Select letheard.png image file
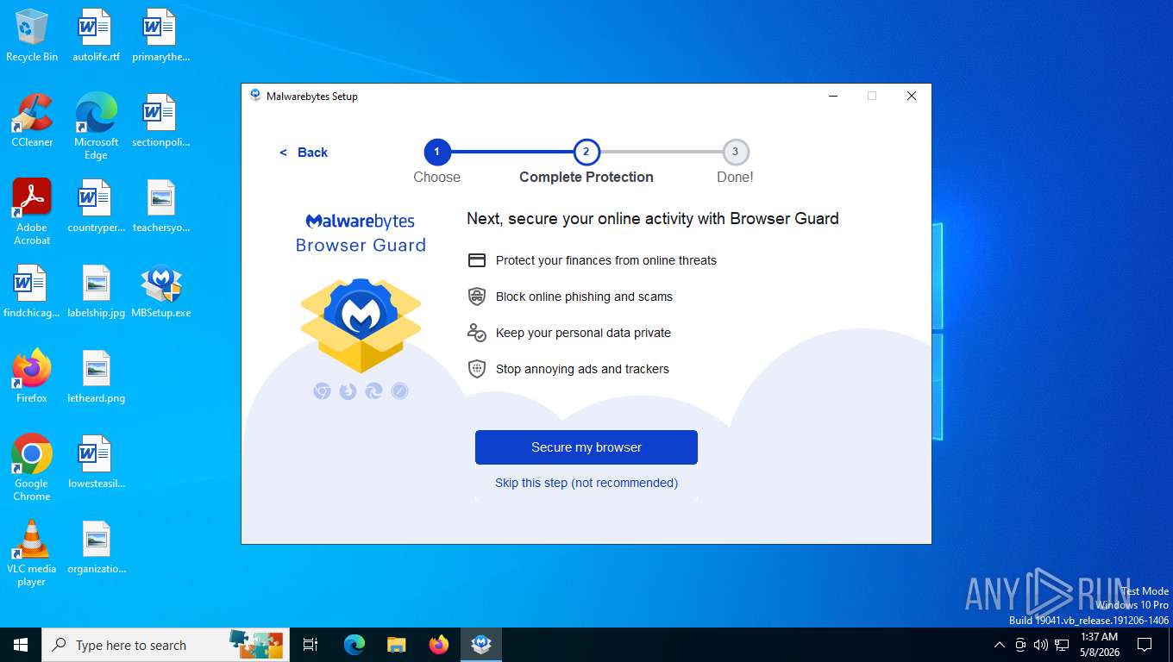 [x=96, y=376]
